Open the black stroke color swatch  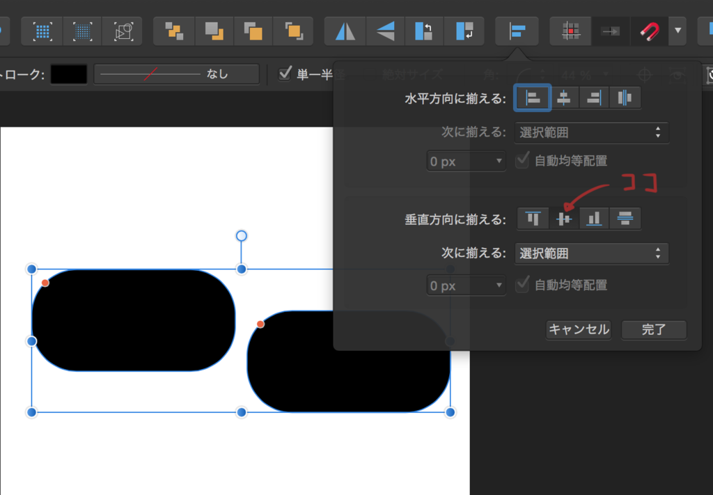point(69,74)
